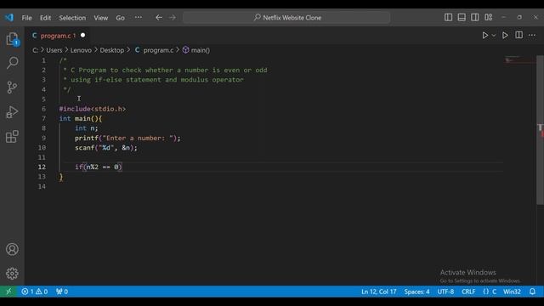Click the VS Code logo icon
This screenshot has width=544, height=306.
[9, 17]
